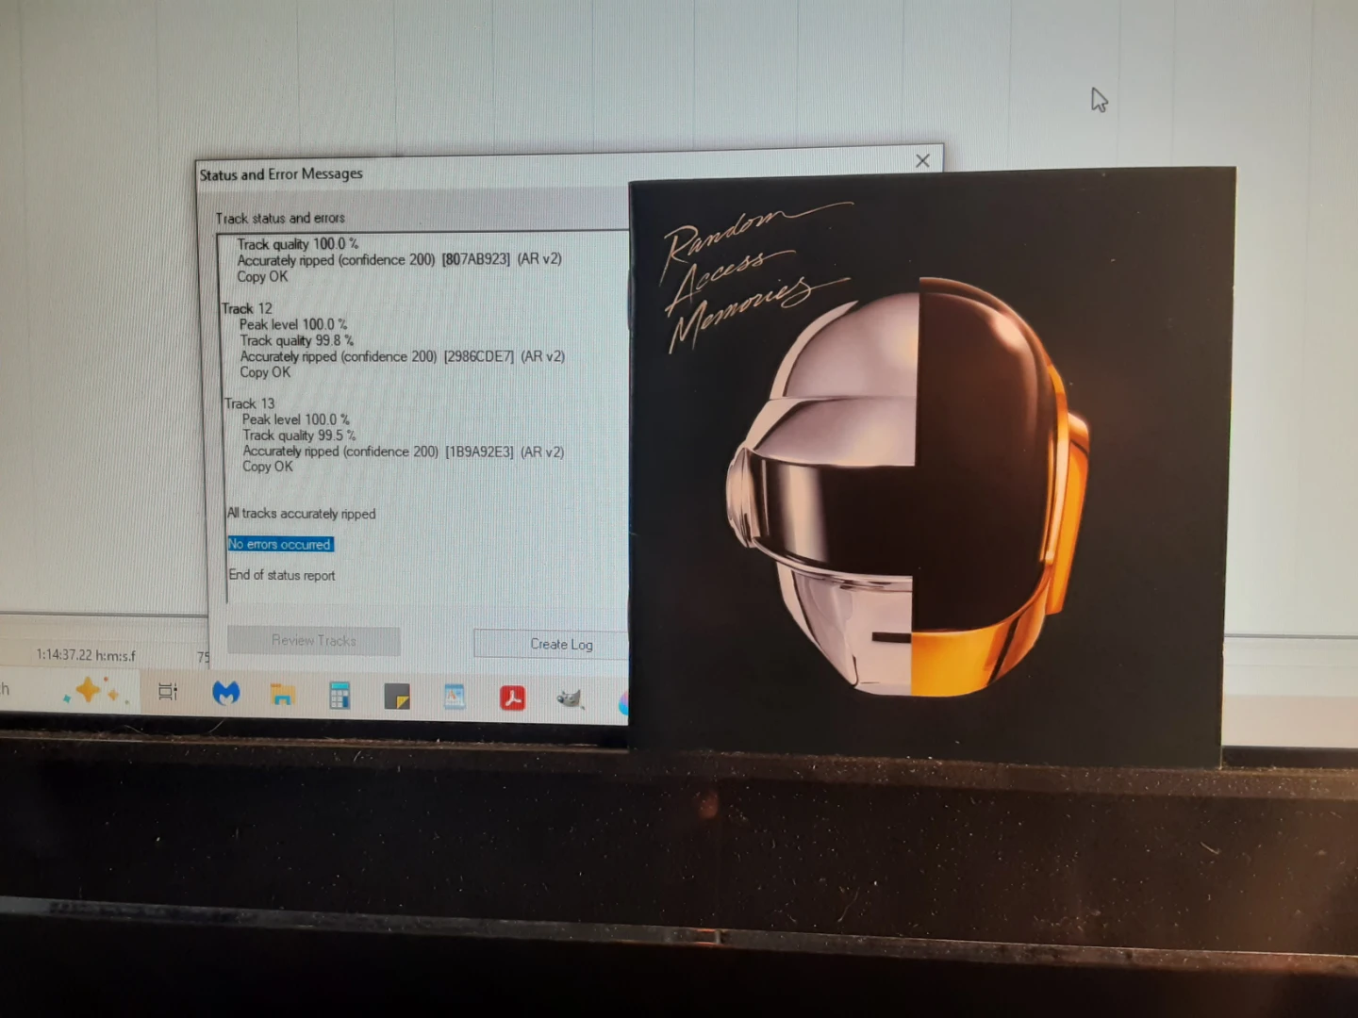Click the accurately ripped line with [807AB923]

(400, 259)
